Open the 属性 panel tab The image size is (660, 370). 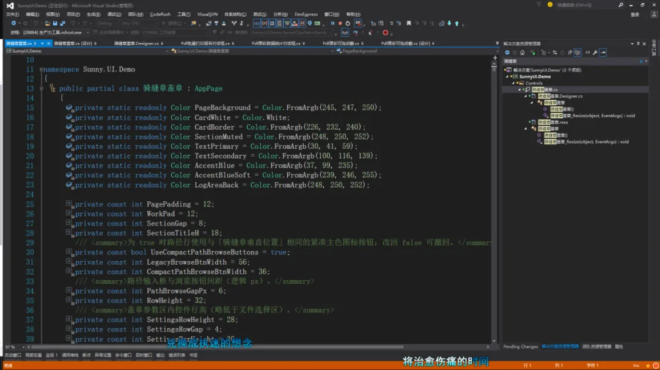click(x=618, y=347)
